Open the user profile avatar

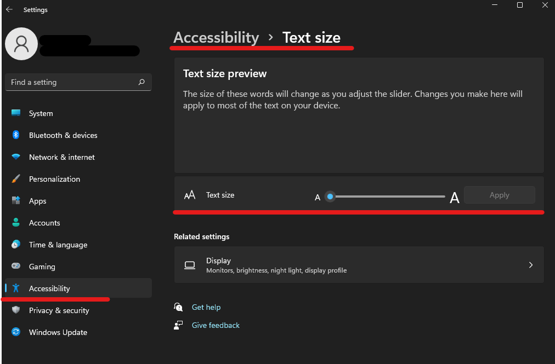(x=21, y=44)
